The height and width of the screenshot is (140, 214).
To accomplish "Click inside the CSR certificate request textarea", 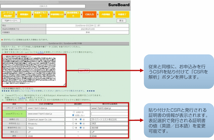I will point(33,71).
